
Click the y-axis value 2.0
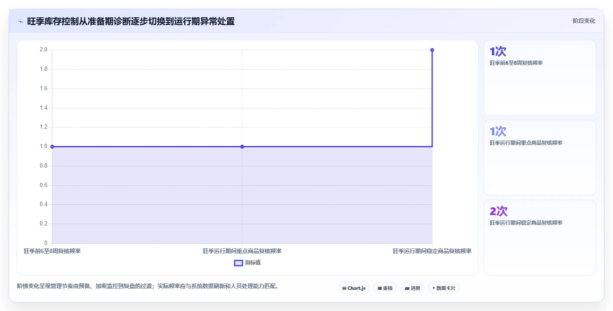tap(43, 50)
